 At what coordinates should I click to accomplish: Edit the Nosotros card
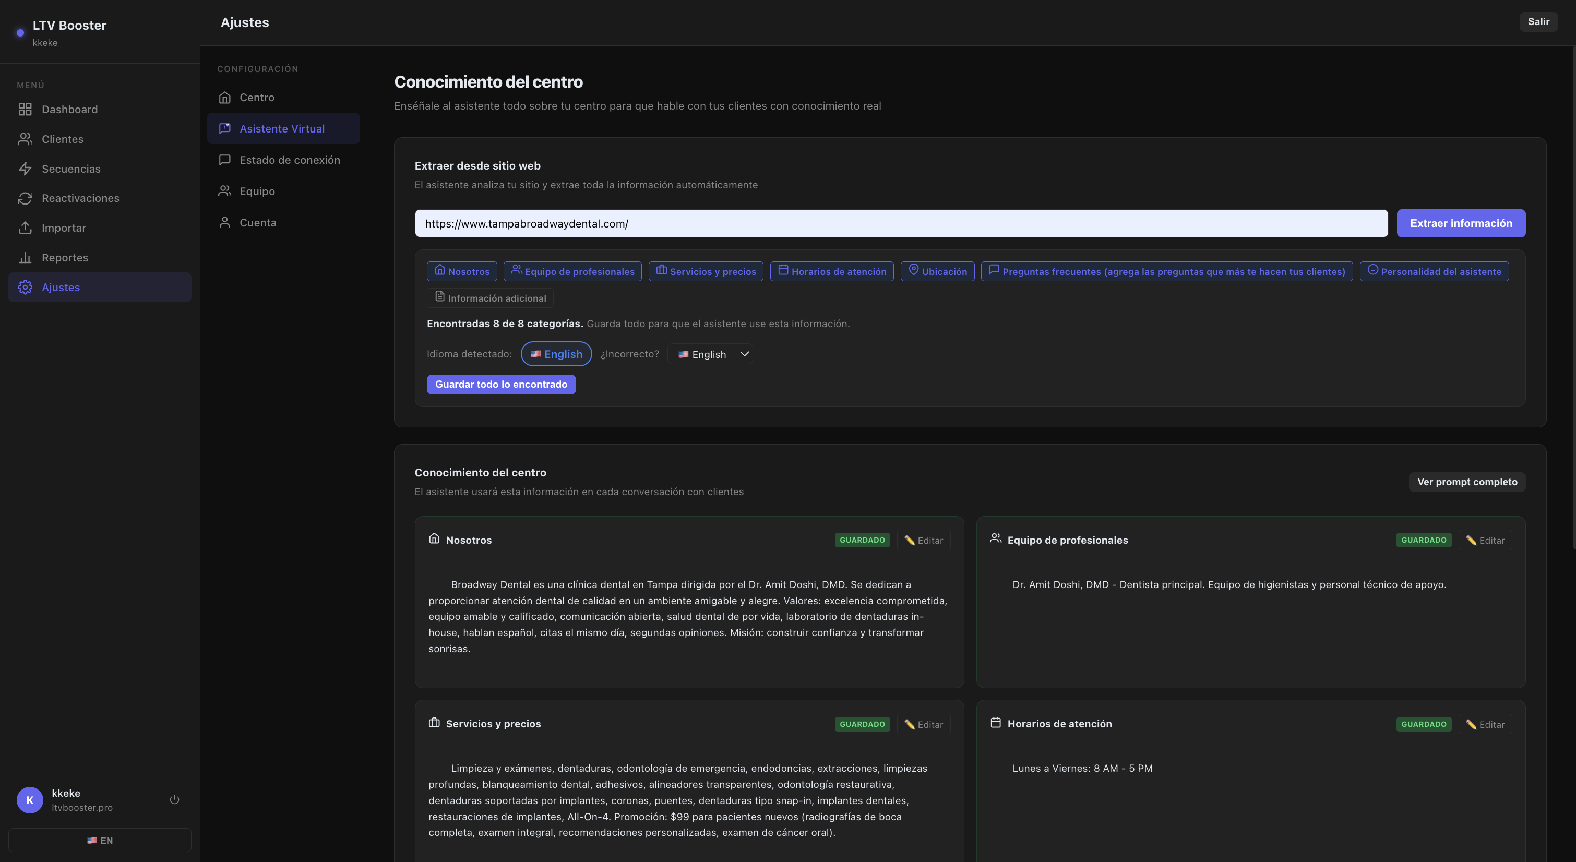click(x=923, y=540)
